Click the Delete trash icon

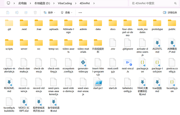[35, 13]
